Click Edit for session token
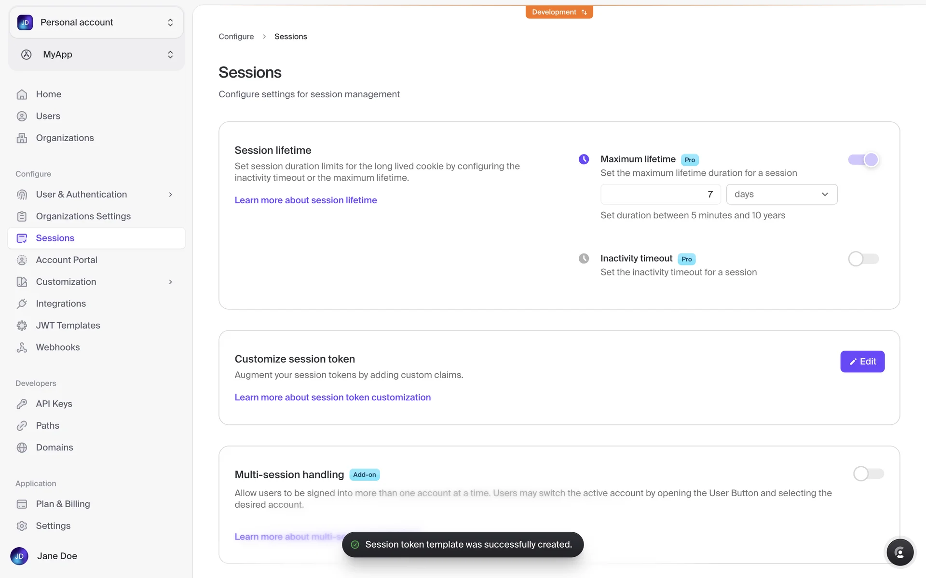This screenshot has width=926, height=578. (862, 361)
